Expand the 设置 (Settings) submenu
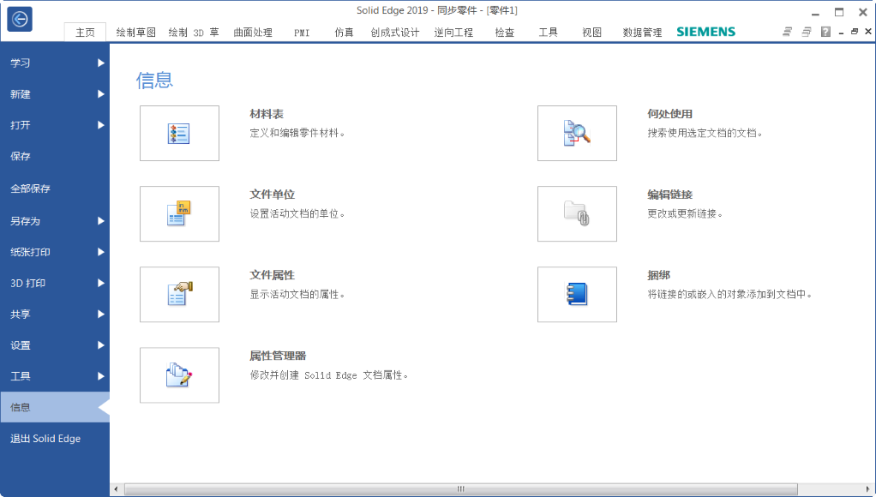Screen dimensions: 876x497 [x=55, y=345]
